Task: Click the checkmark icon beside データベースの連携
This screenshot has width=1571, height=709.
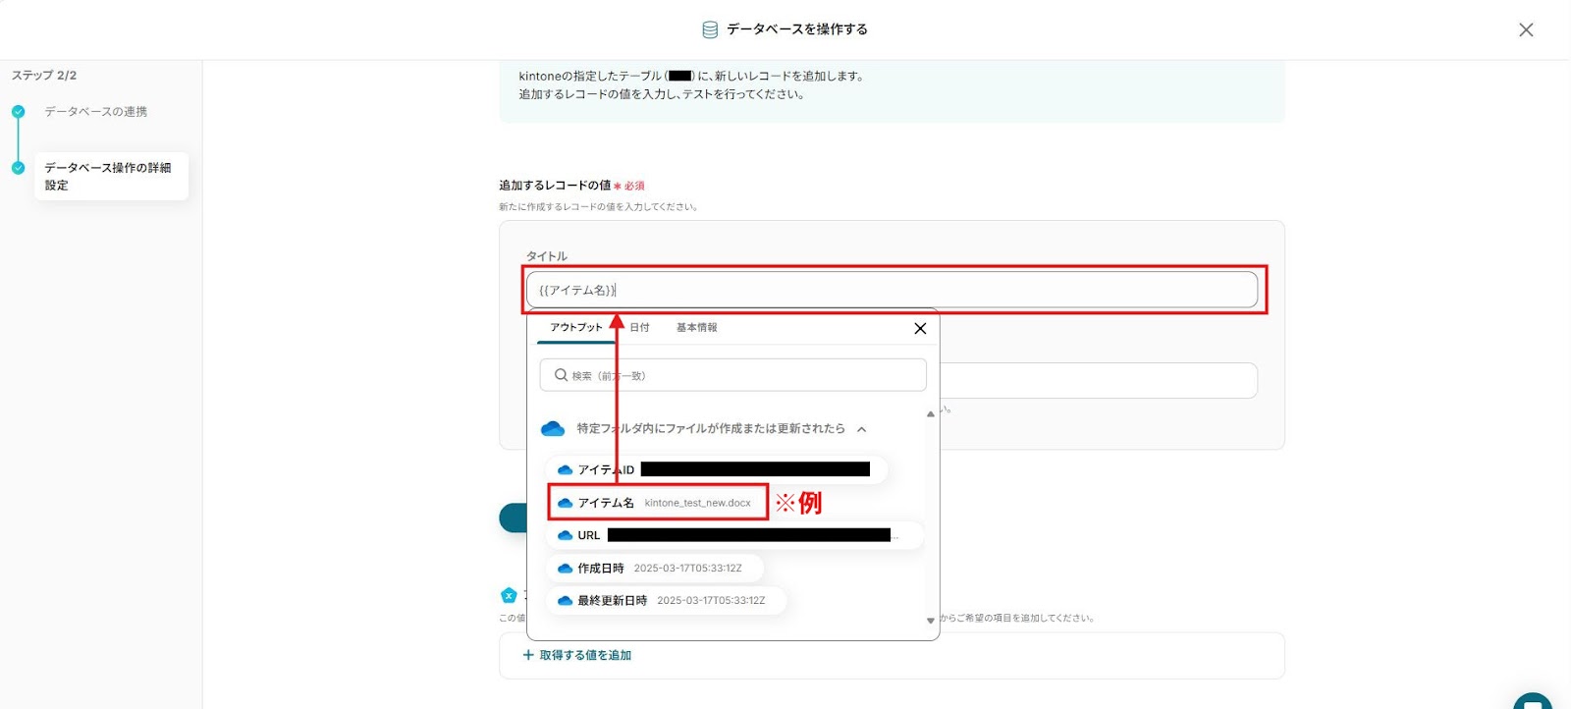Action: pyautogui.click(x=18, y=112)
